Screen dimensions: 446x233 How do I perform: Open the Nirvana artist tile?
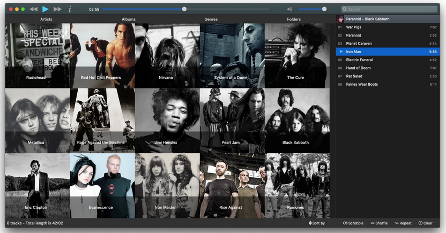[x=167, y=56]
